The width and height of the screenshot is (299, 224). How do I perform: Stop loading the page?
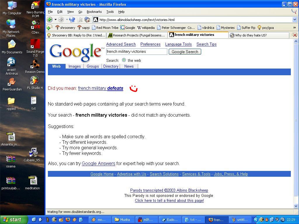click(80, 20)
